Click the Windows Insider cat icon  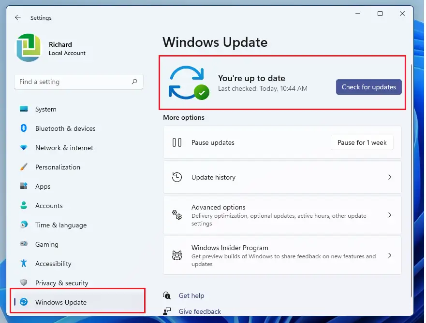[177, 255]
